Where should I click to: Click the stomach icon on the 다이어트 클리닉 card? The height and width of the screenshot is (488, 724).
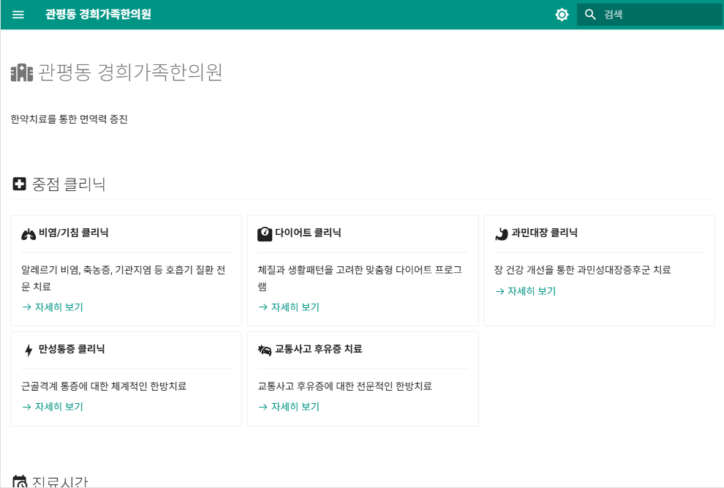tap(264, 233)
